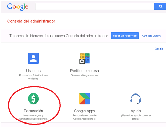Image resolution: width=167 pixels, height=128 pixels.
Task: Open the Usuarios person icon
Action: click(x=33, y=58)
